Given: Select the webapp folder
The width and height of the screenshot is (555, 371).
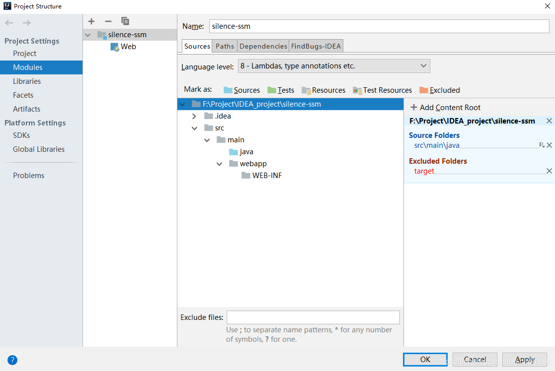Looking at the screenshot, I should [x=248, y=164].
